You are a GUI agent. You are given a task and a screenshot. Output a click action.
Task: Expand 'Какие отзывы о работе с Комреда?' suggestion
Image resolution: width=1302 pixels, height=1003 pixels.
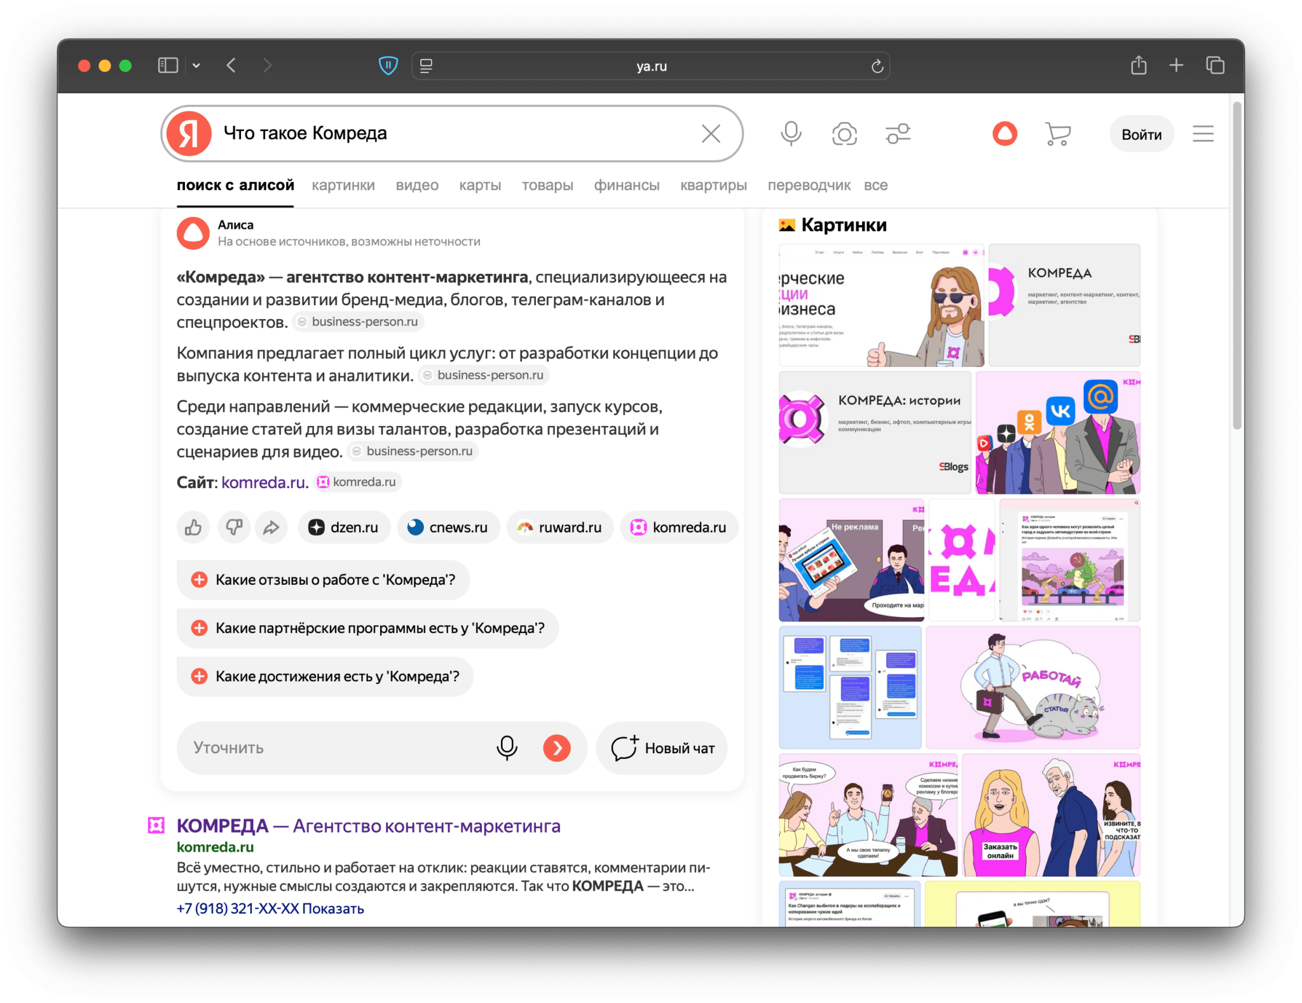(323, 580)
